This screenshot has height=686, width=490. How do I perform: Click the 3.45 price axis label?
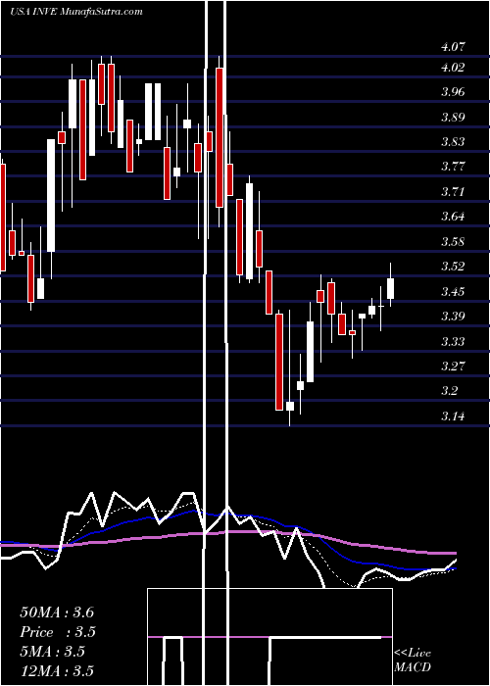[453, 291]
